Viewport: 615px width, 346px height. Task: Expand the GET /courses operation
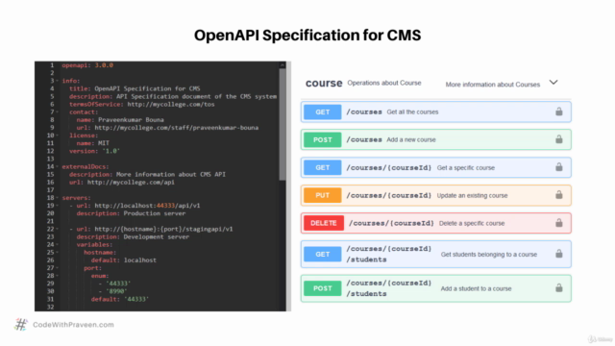click(x=435, y=111)
